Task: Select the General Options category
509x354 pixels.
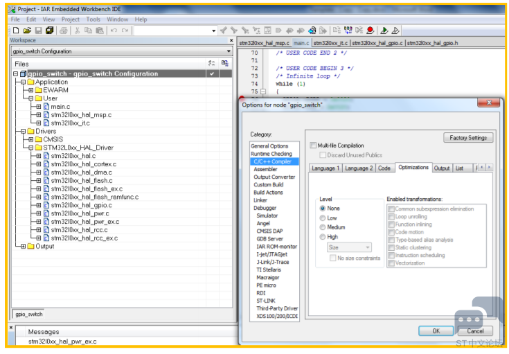Action: 269,146
